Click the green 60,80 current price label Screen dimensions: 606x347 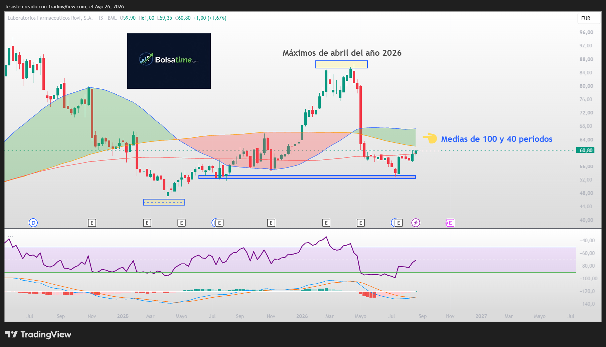click(x=585, y=150)
